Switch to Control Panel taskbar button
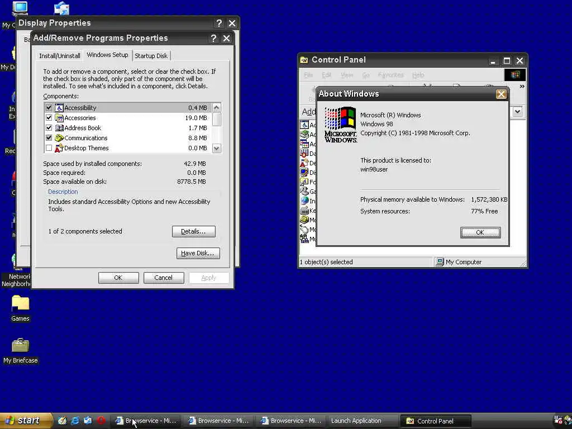572x429 pixels. 436,421
